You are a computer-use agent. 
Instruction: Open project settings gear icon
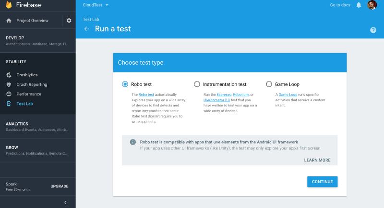tap(69, 21)
